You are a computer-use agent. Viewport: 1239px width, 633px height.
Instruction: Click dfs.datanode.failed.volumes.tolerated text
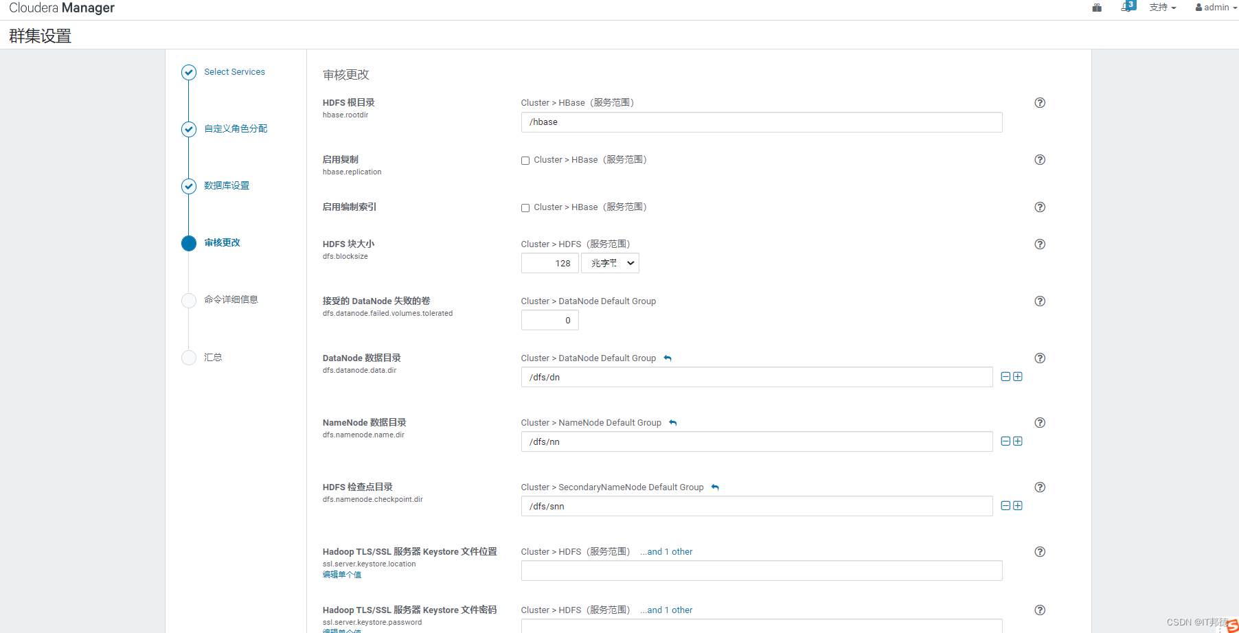387,314
